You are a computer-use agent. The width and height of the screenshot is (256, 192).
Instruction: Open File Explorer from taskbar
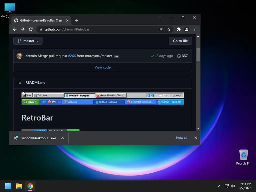tap(19, 186)
